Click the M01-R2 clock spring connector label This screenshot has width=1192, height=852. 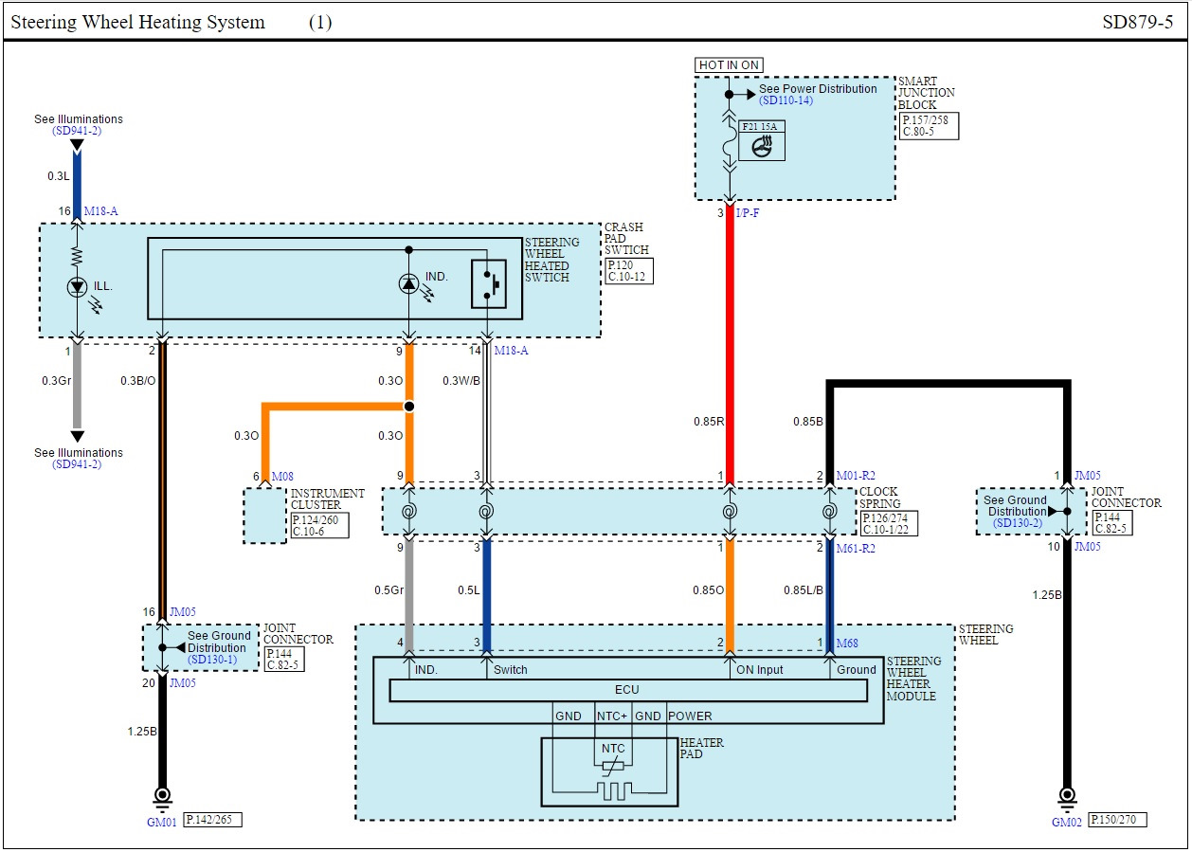click(x=855, y=476)
